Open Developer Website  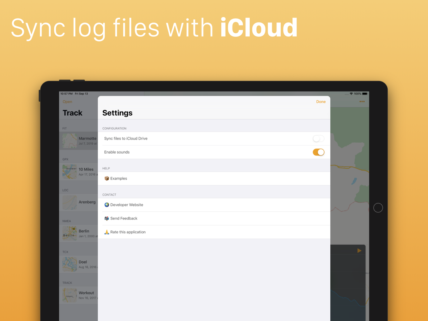(x=214, y=205)
